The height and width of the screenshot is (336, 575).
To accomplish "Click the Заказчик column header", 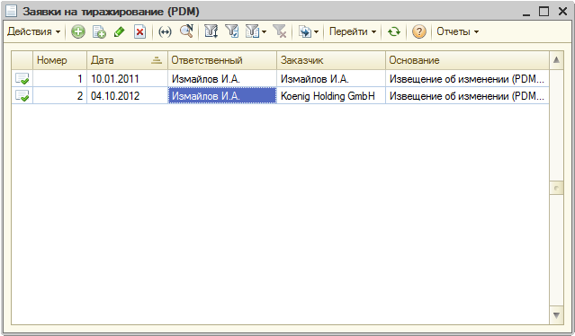I will [x=331, y=60].
